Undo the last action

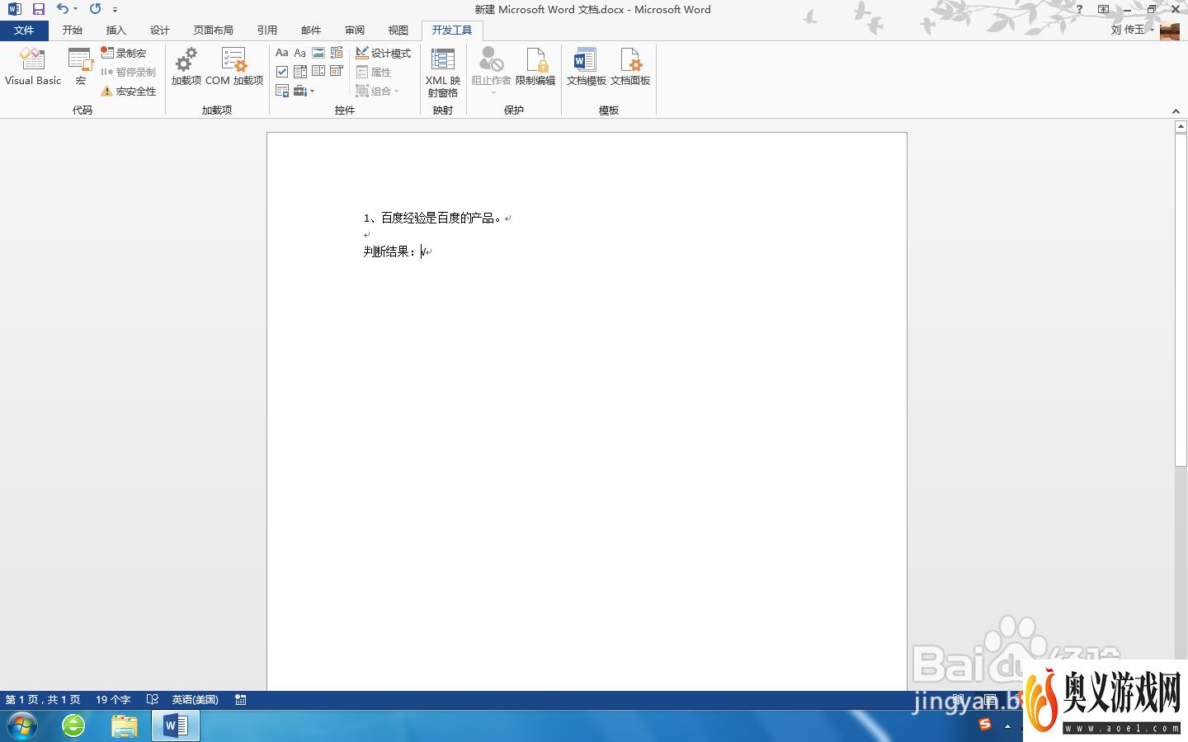63,9
